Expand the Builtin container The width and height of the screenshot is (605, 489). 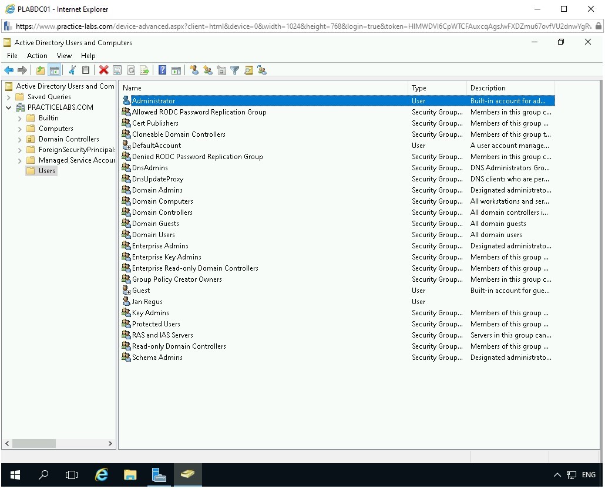pos(20,119)
